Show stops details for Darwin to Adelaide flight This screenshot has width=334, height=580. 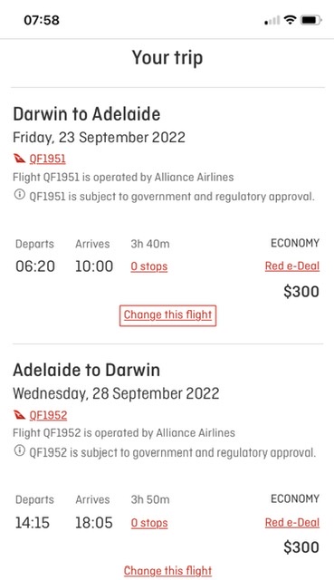[148, 266]
